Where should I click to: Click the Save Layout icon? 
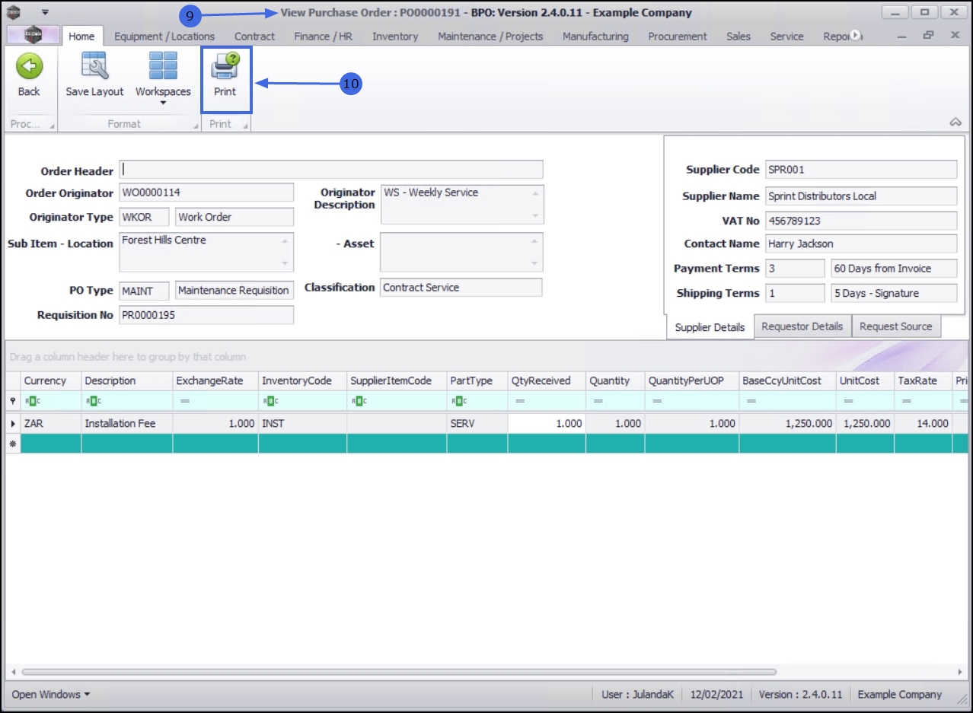[94, 66]
